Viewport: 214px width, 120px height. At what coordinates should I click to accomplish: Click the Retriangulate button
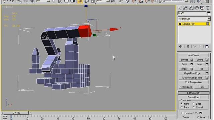pos(186,87)
